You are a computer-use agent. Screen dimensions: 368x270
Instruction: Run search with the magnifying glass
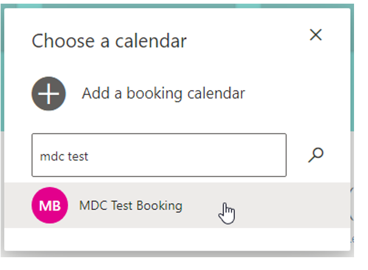click(x=316, y=155)
